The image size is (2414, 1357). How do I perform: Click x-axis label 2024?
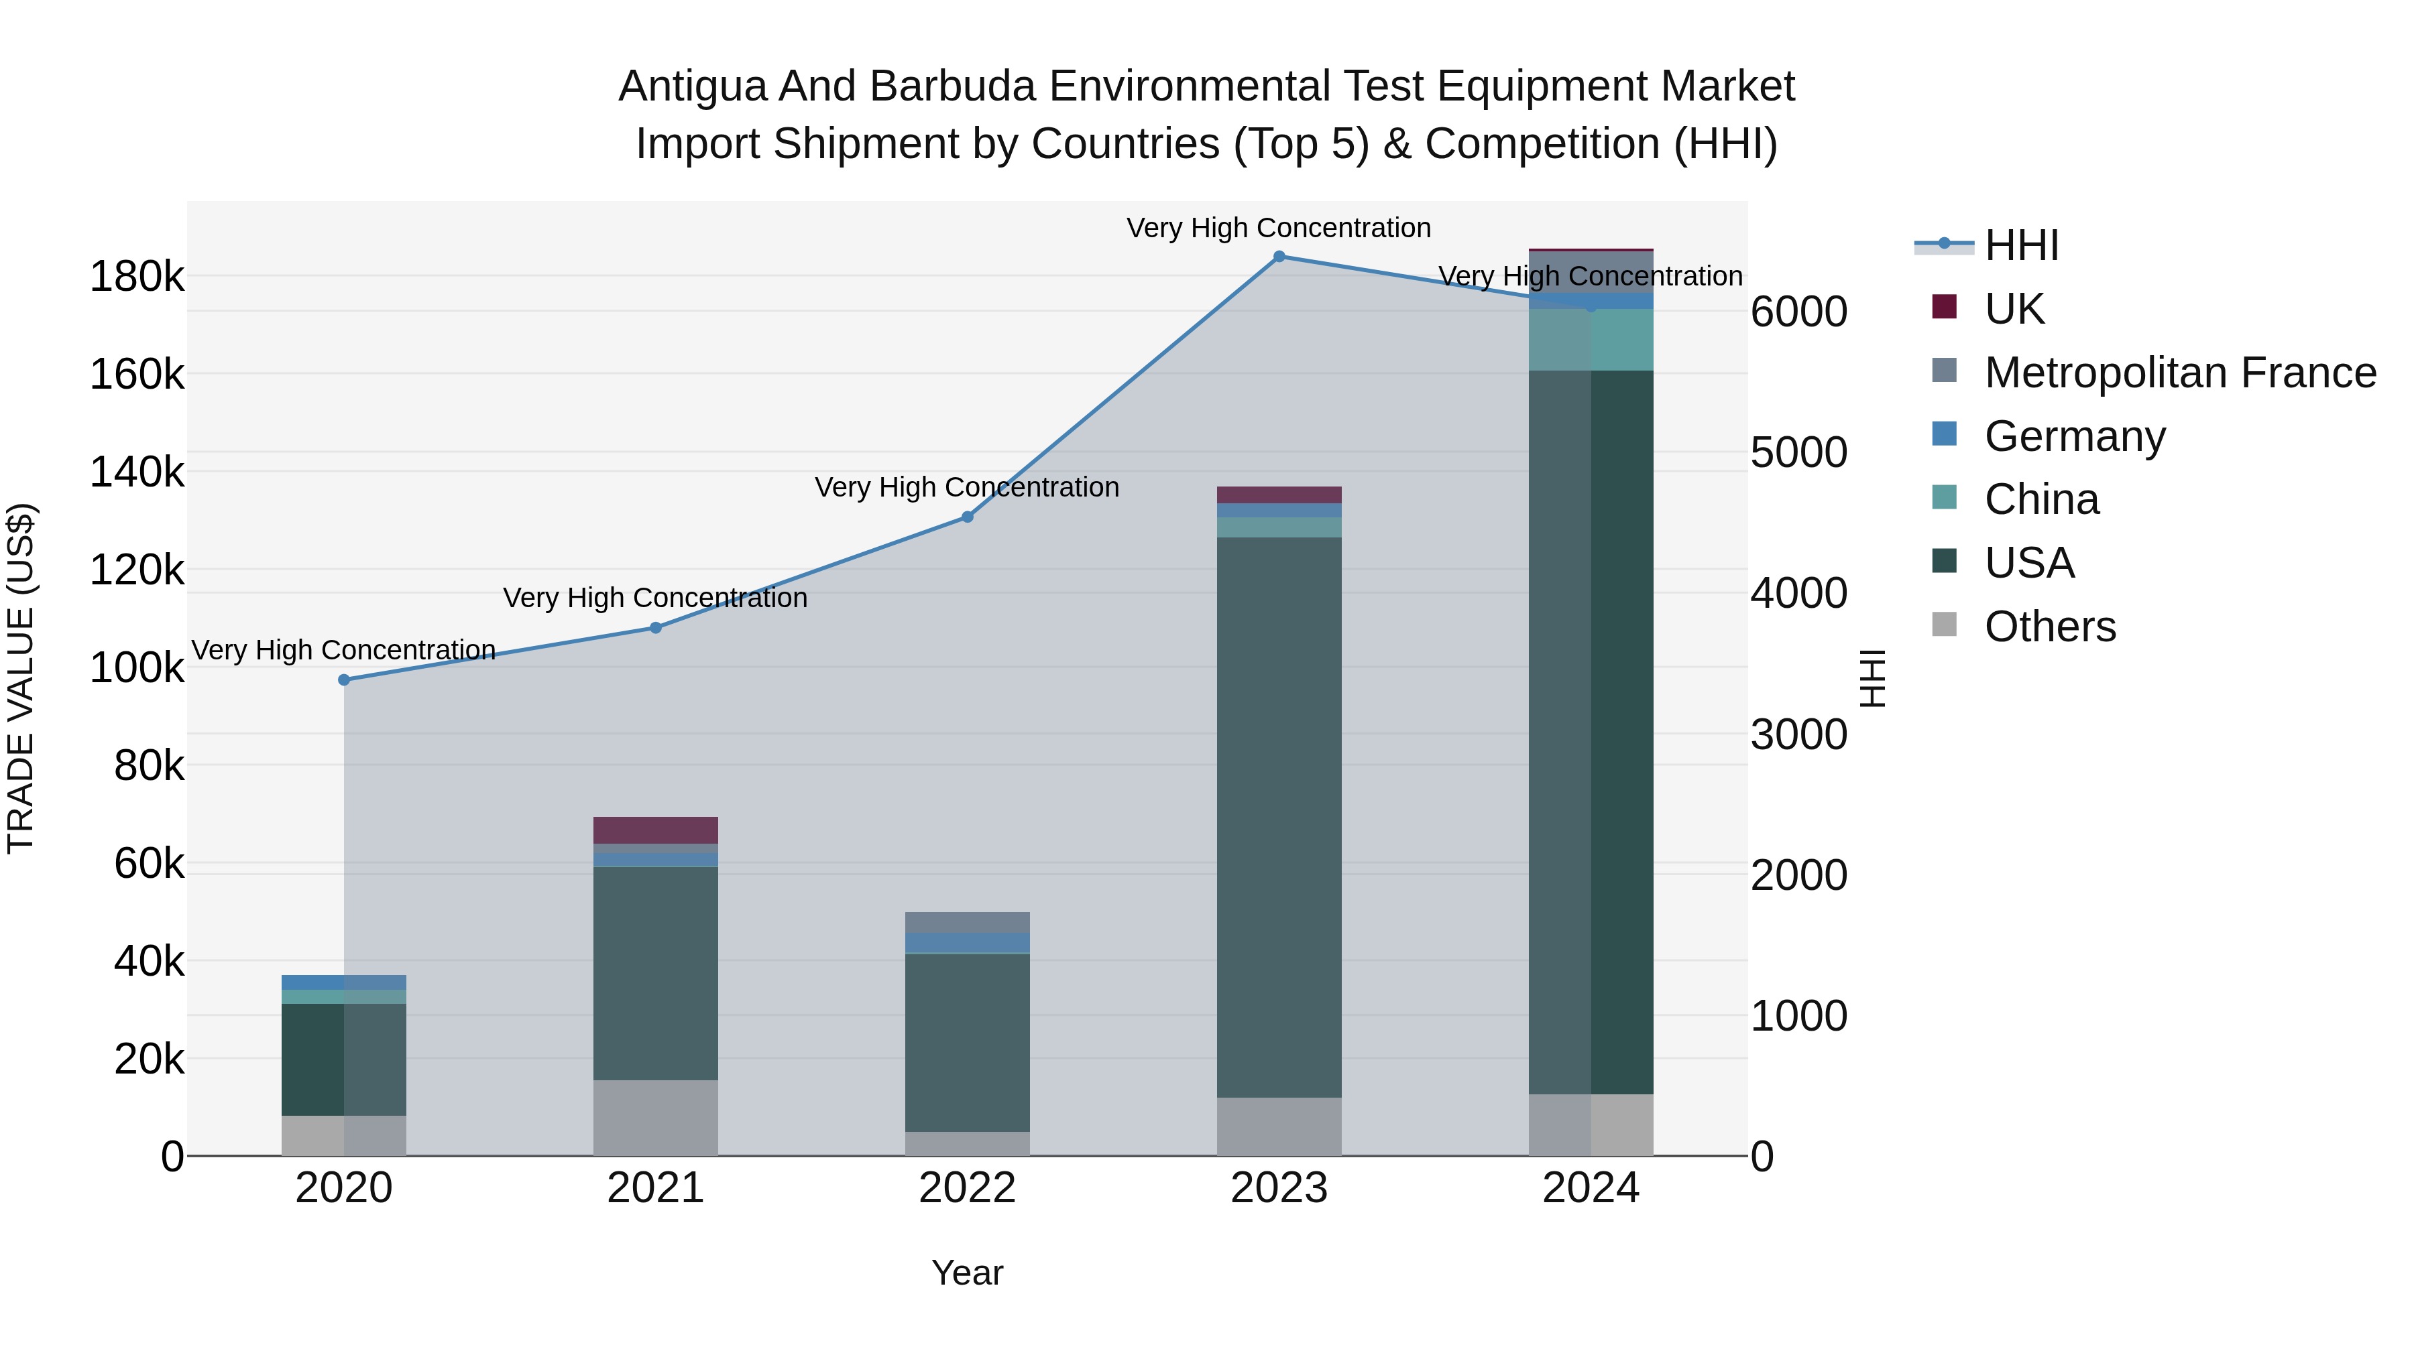pyautogui.click(x=1591, y=1188)
